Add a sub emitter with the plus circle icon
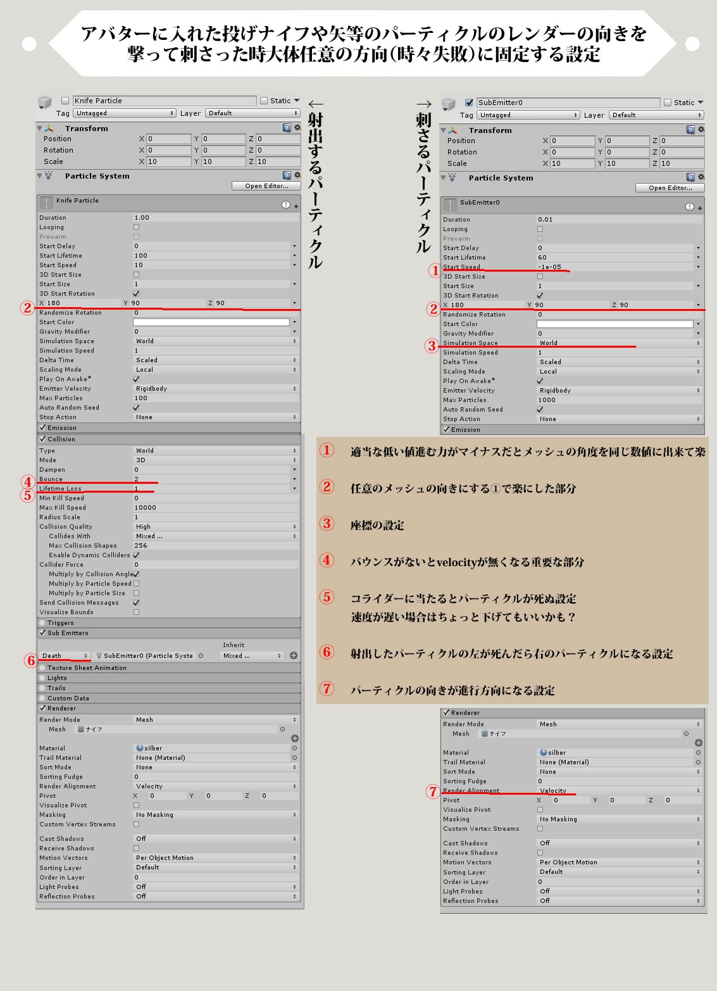The image size is (717, 991). point(294,655)
